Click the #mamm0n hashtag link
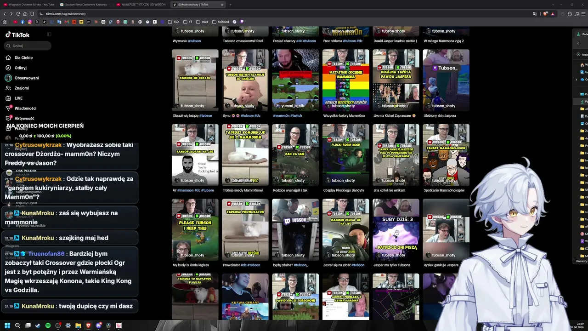The height and width of the screenshot is (331, 588). click(x=281, y=116)
